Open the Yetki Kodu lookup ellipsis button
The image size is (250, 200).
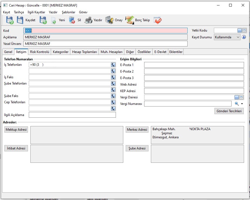239,30
